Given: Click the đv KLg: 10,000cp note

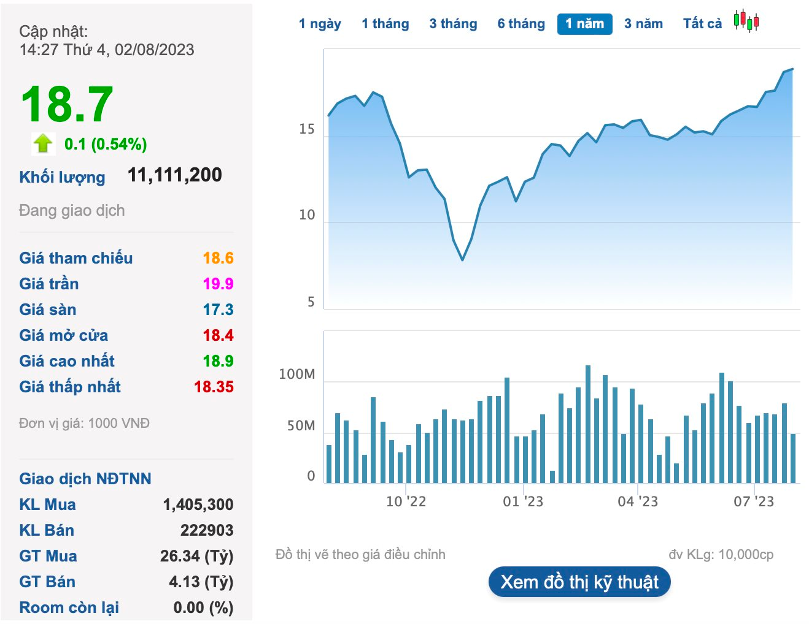Looking at the screenshot, I should tap(721, 555).
